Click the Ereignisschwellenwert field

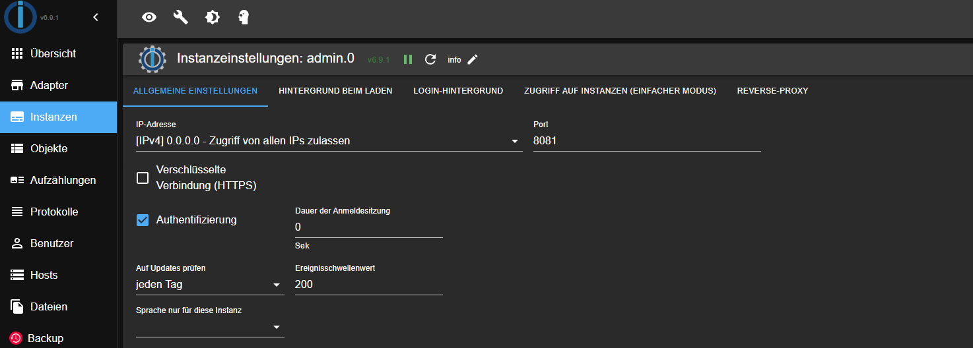tap(369, 285)
